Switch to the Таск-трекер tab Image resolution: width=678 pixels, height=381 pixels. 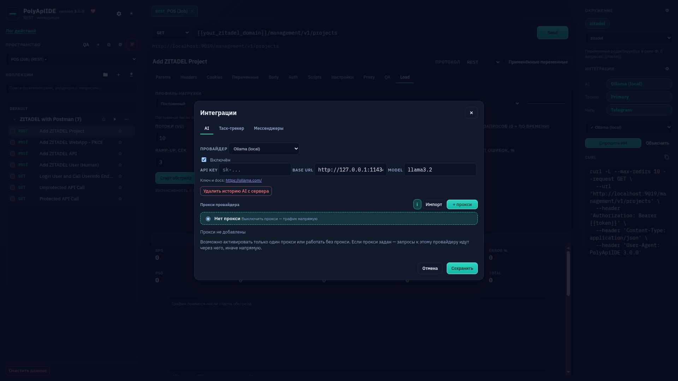pos(231,128)
